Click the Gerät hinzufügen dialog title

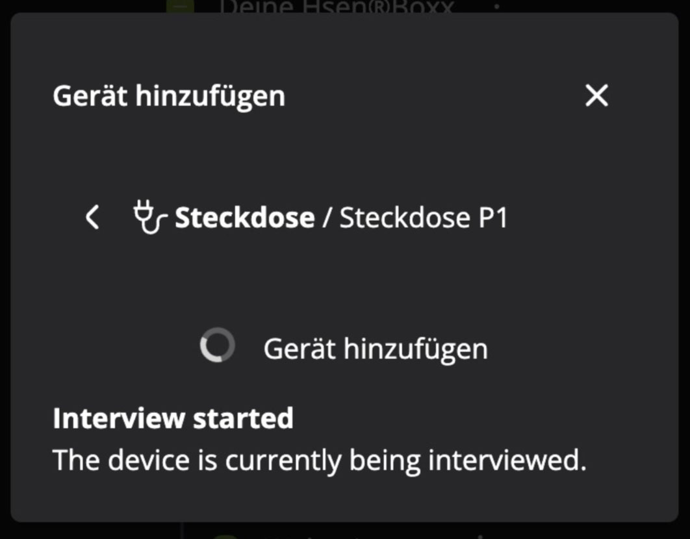pos(170,95)
